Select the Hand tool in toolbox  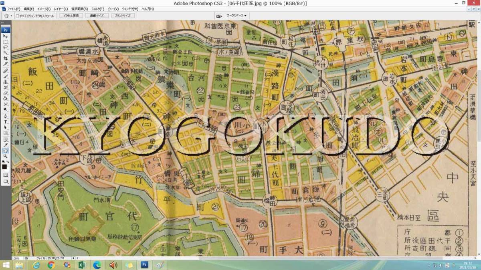click(6, 150)
